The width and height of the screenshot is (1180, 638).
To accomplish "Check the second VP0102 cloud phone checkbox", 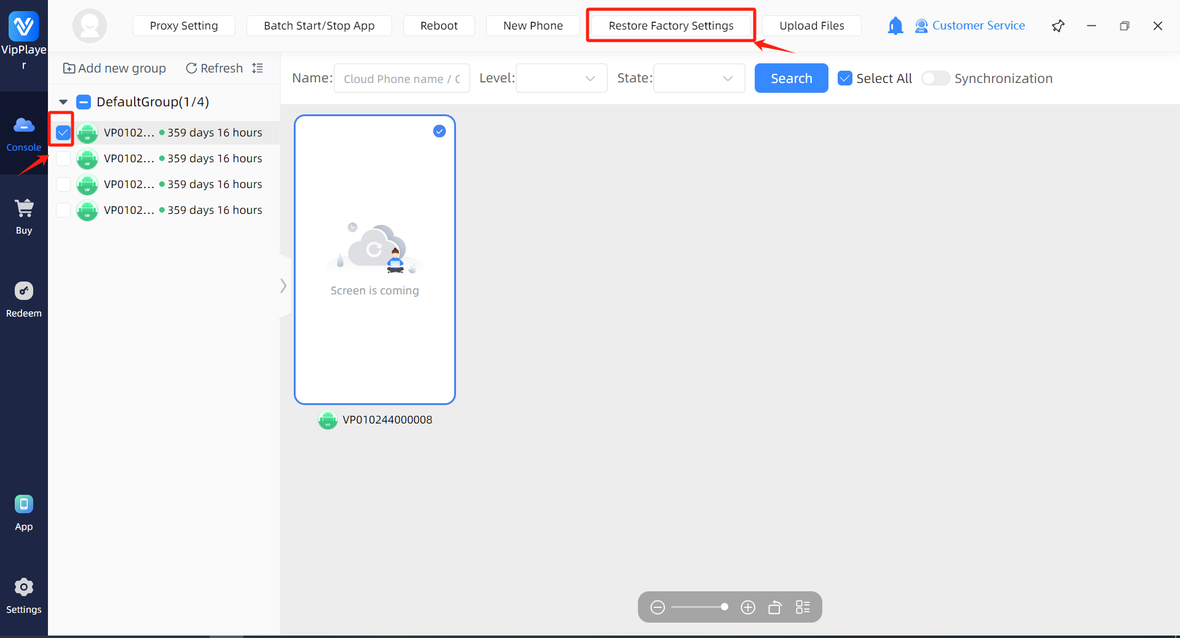I will (x=63, y=159).
